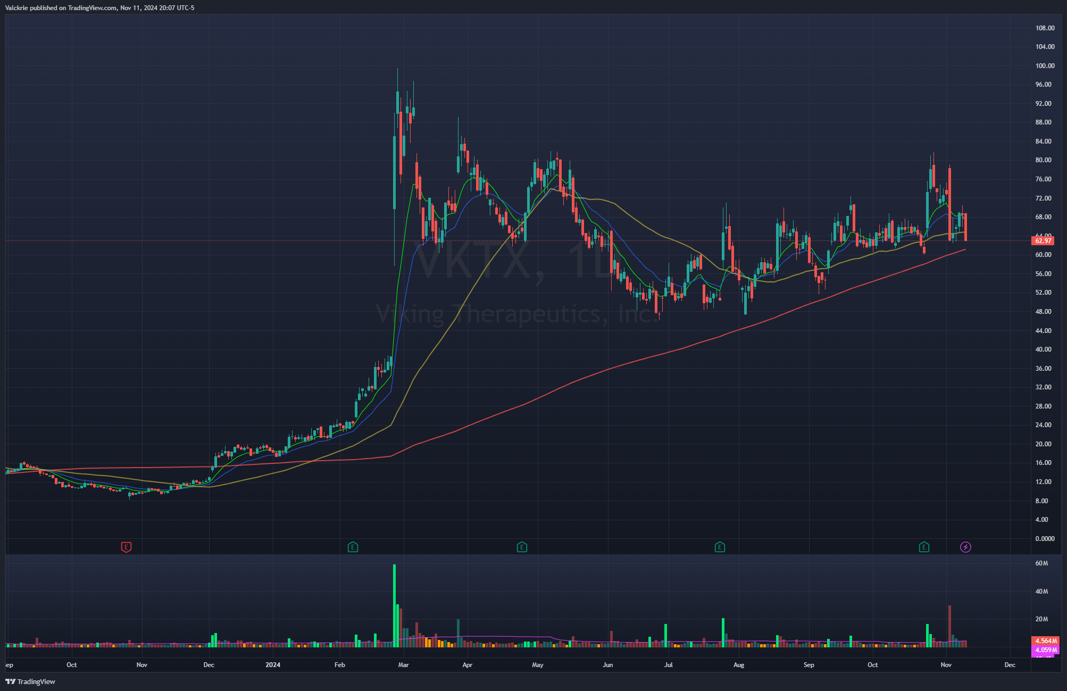Click the 2024 year label on time axis

click(273, 665)
